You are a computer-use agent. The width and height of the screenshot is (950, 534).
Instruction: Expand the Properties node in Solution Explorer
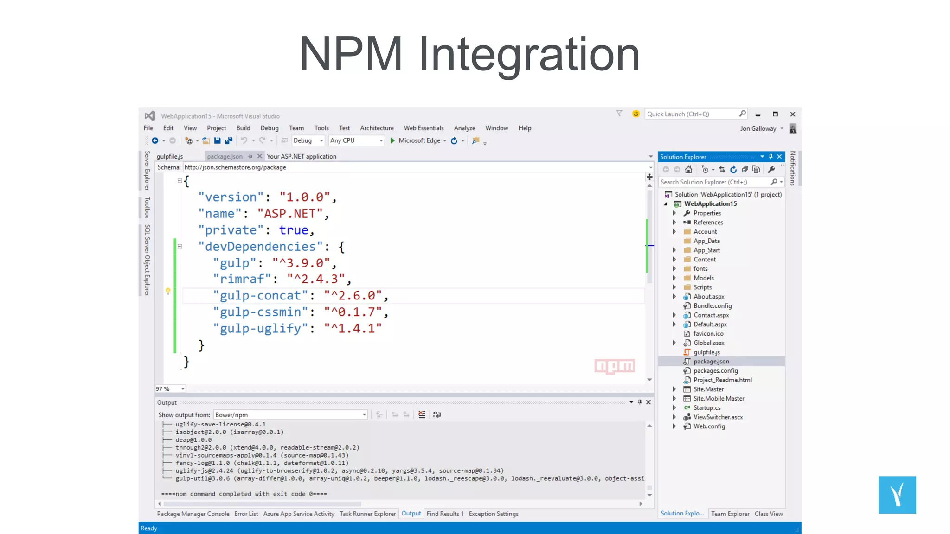[674, 213]
